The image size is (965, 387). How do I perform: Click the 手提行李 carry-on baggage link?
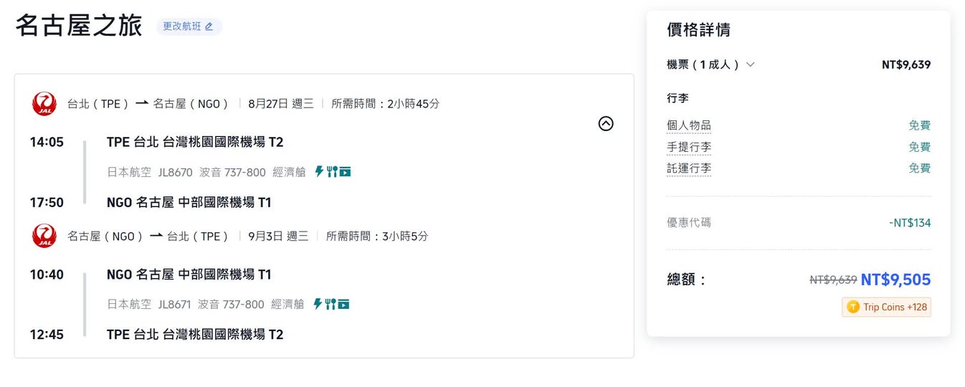[688, 147]
